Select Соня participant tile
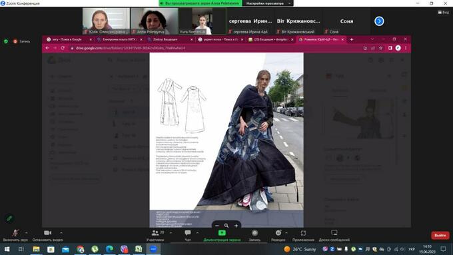 (x=346, y=21)
